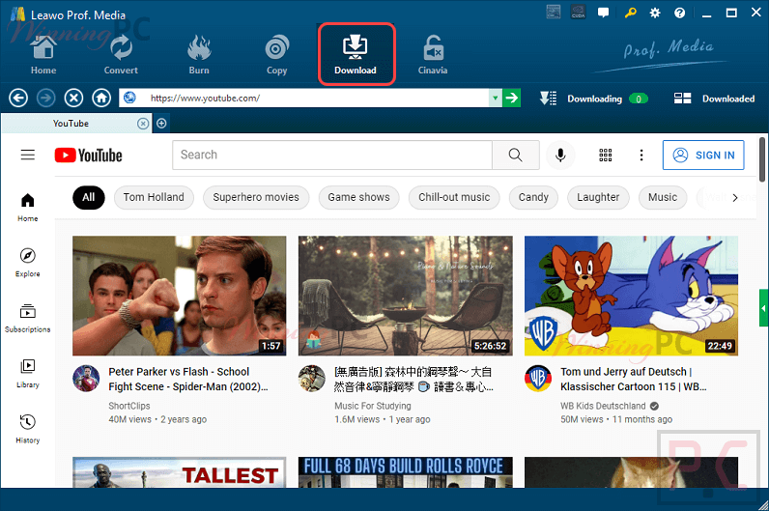
Task: Select the Music chip
Action: 663,198
